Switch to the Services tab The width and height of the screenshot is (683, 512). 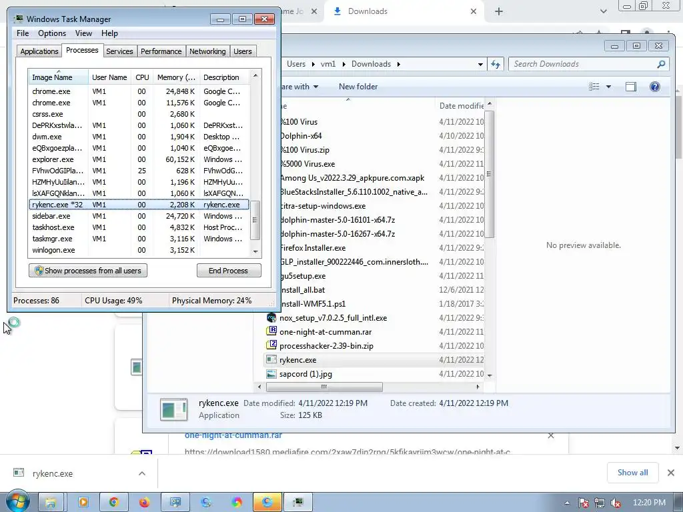tap(119, 51)
